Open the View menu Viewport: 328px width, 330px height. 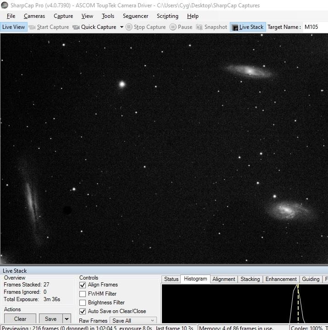coord(88,16)
